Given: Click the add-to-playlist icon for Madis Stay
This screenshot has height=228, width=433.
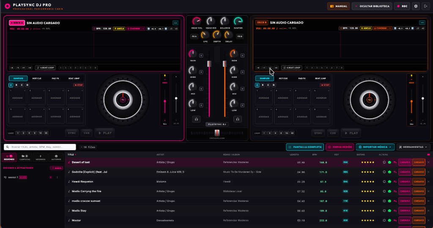Looking at the screenshot, I should [x=395, y=211].
